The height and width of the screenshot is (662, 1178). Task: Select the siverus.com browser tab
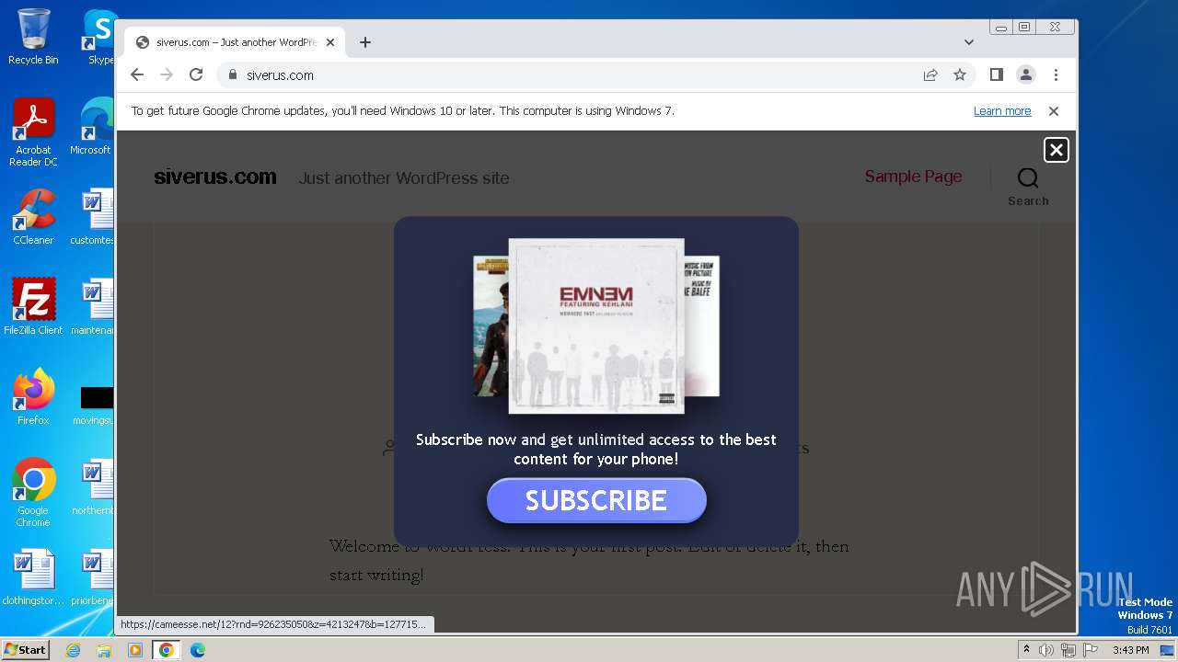[235, 42]
